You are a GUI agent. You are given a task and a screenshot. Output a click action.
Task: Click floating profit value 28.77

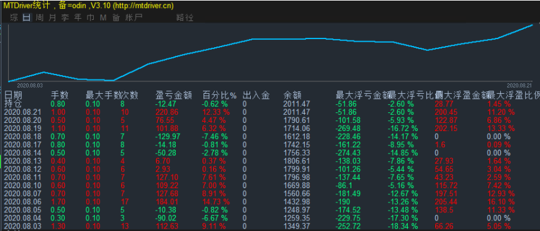click(444, 104)
